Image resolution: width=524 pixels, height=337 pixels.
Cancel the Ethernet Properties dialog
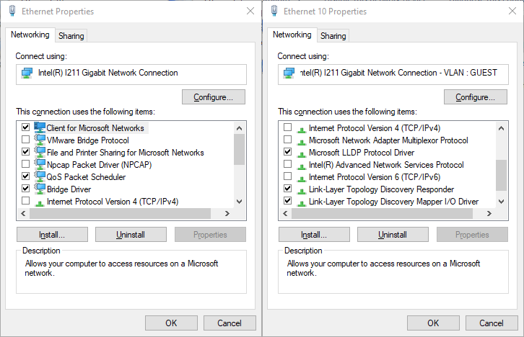click(230, 323)
